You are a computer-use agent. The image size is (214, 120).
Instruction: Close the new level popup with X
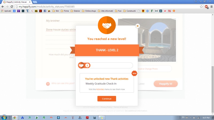[137, 26]
